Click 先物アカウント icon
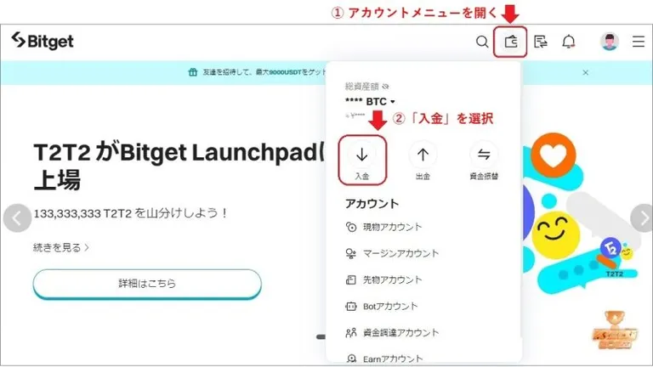 (x=350, y=279)
